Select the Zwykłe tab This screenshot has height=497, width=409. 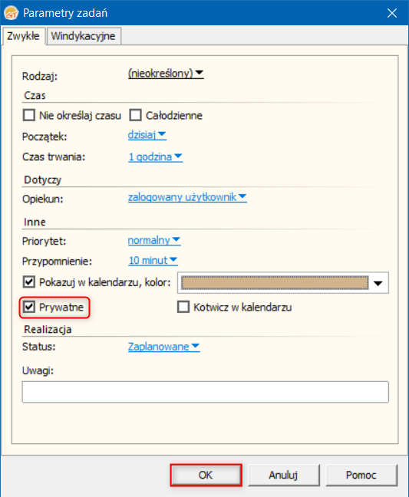pos(24,36)
